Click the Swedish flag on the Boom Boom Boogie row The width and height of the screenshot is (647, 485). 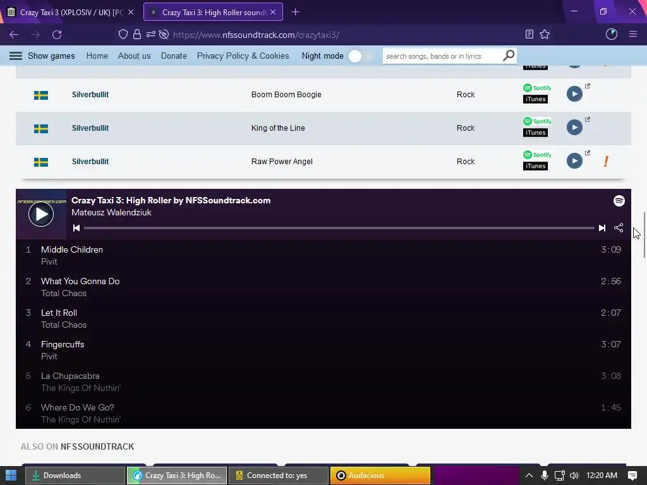41,95
